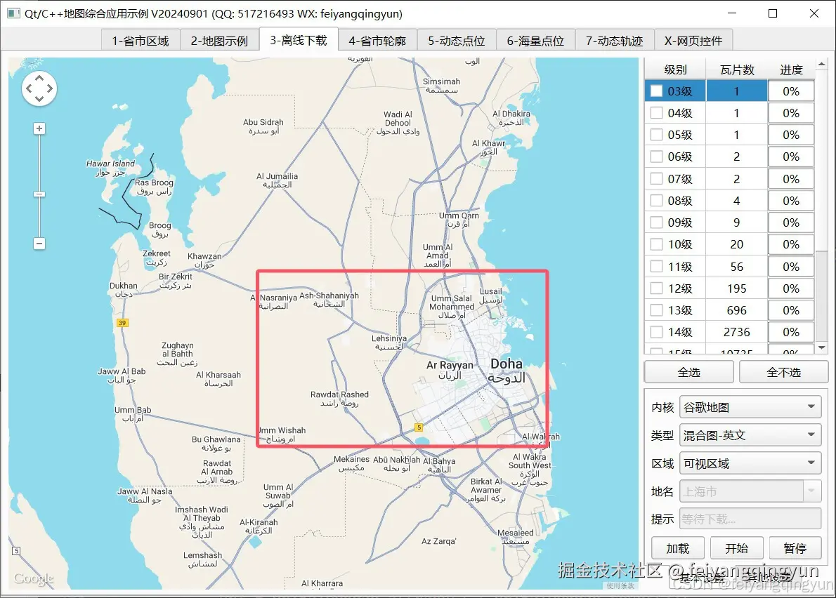Tick the 03级 level checkbox

coord(656,91)
